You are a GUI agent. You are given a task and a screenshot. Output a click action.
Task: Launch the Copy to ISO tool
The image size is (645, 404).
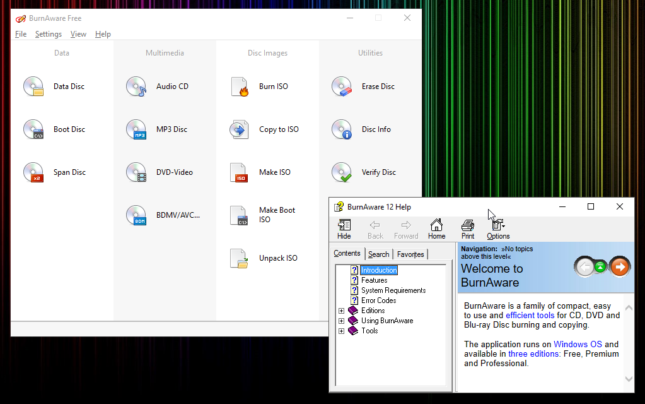[x=264, y=129]
